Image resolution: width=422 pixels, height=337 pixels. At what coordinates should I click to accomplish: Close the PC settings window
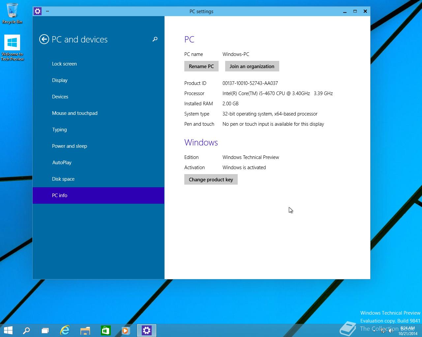(365, 11)
